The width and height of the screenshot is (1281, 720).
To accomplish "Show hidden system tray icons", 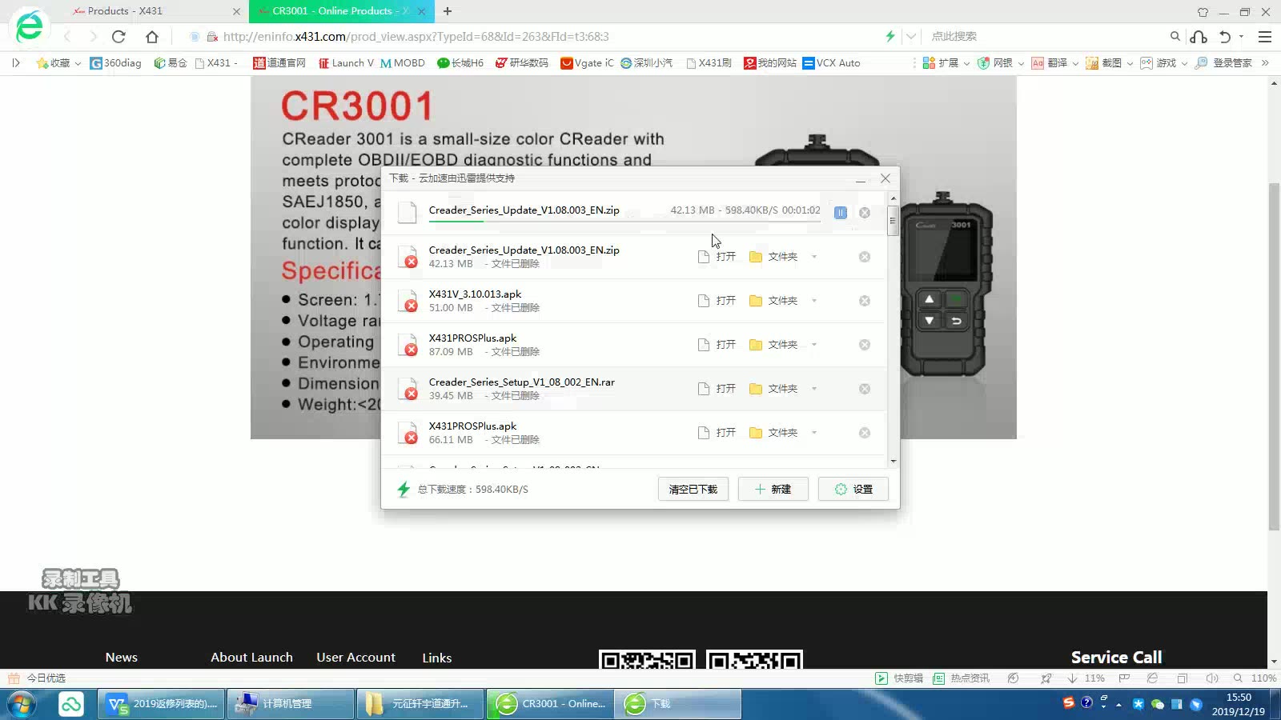I will pos(1118,705).
